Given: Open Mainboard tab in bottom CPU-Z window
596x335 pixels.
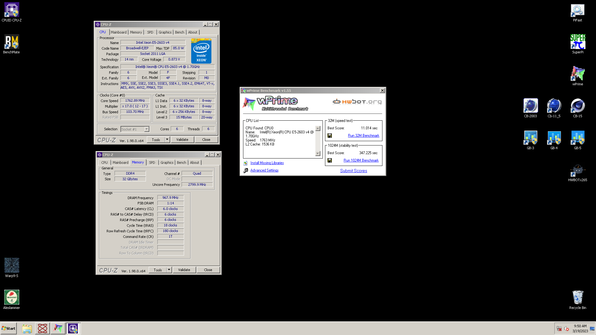Looking at the screenshot, I should [x=120, y=163].
